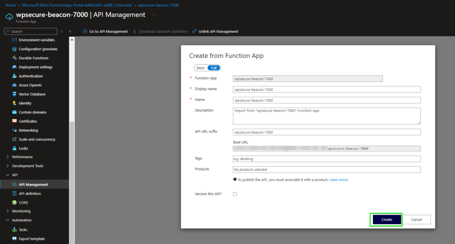The image size is (455, 244).
Task: Check the Version this API checkbox
Action: (235, 194)
